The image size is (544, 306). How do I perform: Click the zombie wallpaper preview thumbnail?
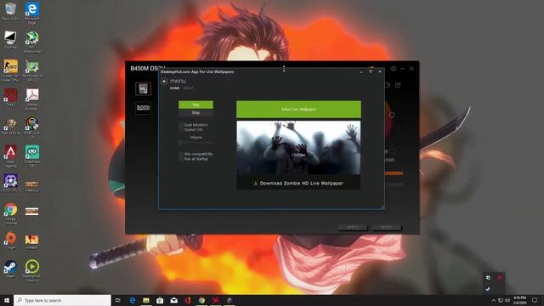pyautogui.click(x=298, y=148)
